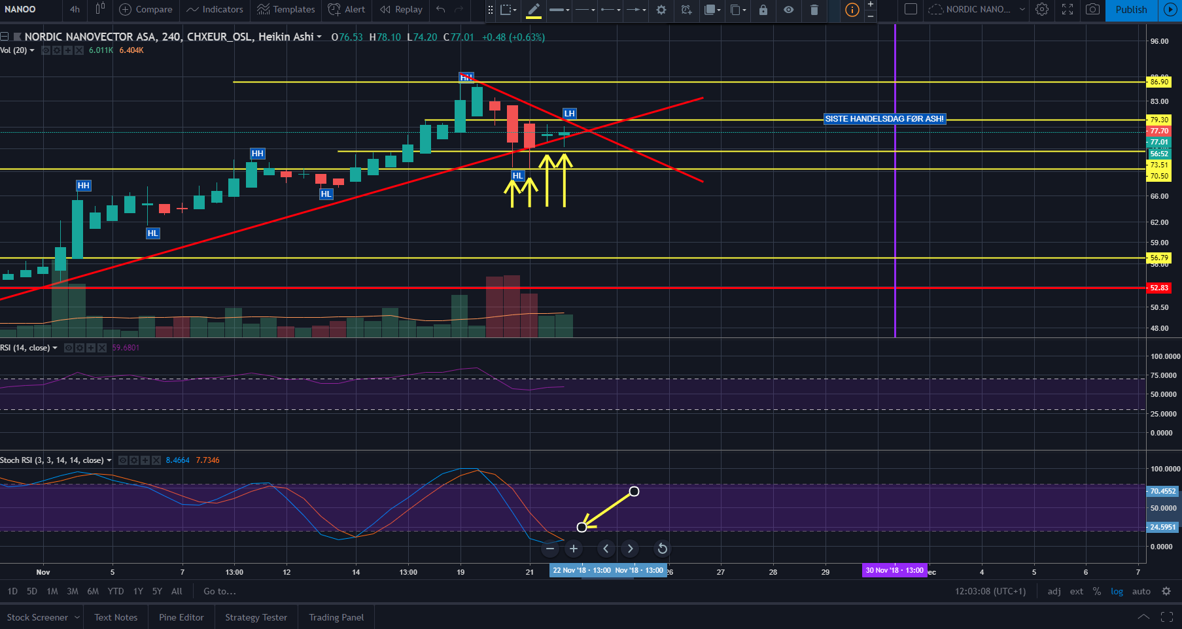Move chart left with arrow button

click(606, 549)
